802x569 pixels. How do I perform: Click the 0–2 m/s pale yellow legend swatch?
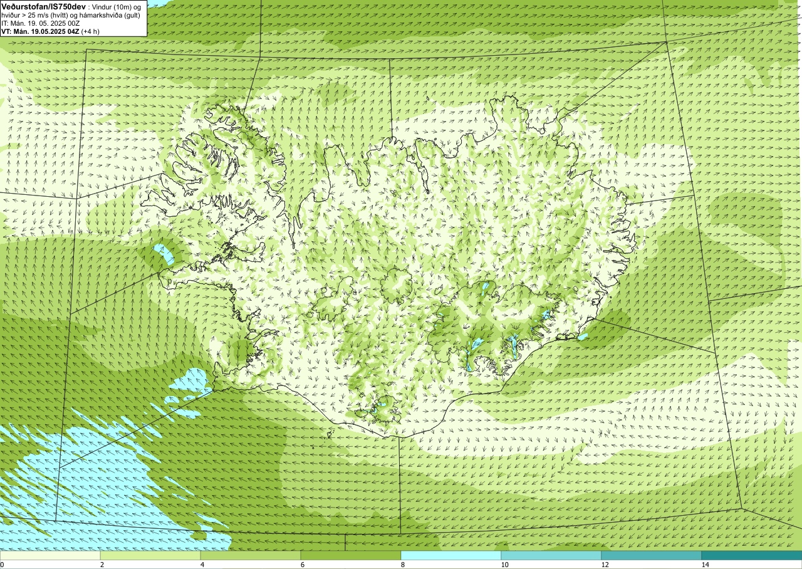coord(50,555)
